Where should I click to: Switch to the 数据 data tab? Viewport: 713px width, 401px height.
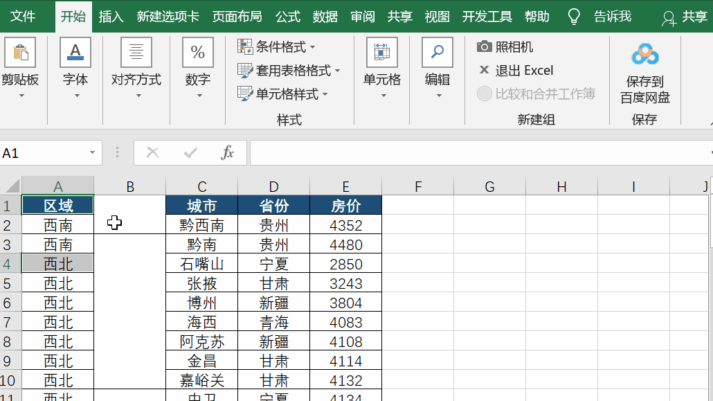(x=325, y=17)
